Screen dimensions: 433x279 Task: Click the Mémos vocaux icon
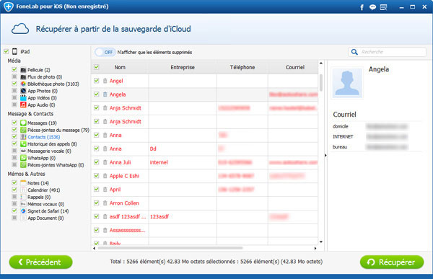coord(23,204)
